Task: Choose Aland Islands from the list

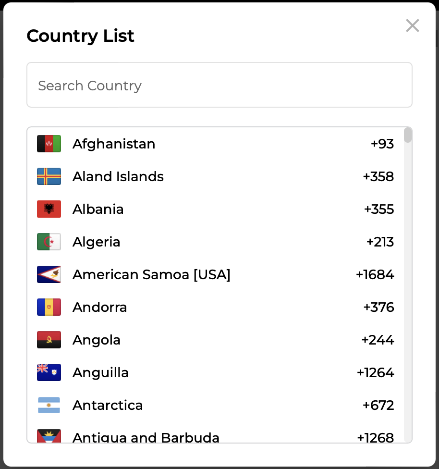Action: [118, 176]
